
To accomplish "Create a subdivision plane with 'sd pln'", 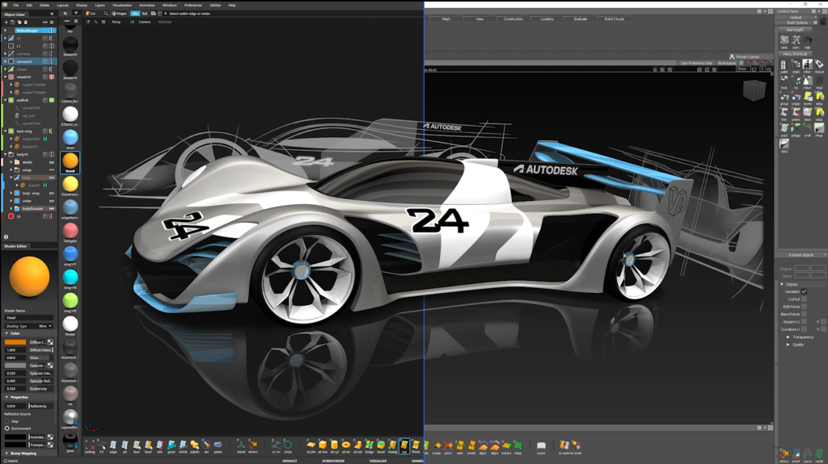I will 310,445.
